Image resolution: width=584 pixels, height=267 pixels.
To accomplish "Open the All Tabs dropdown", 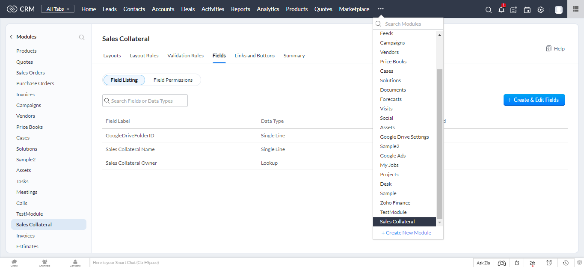I will tap(58, 9).
